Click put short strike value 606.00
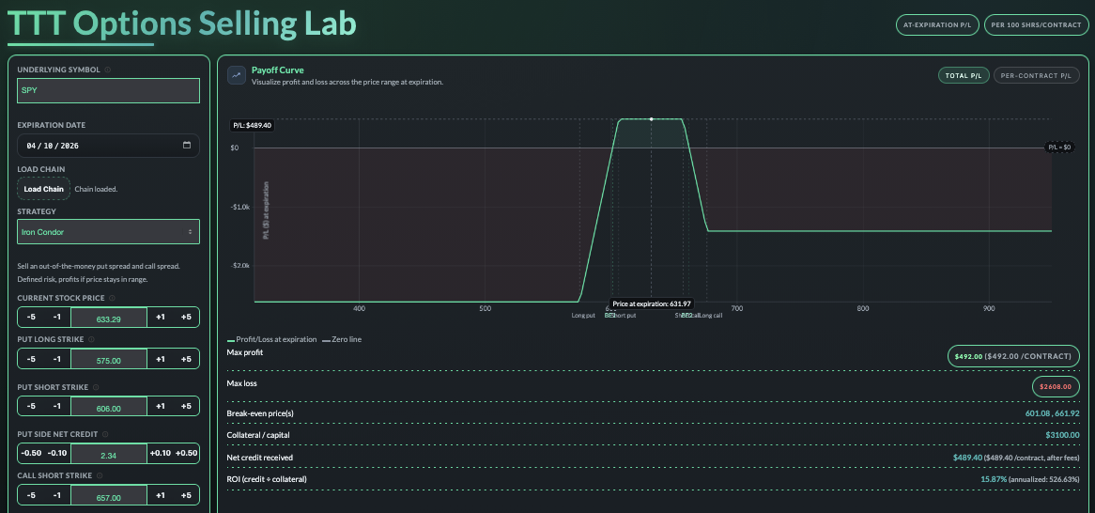This screenshot has width=1095, height=513. [108, 407]
